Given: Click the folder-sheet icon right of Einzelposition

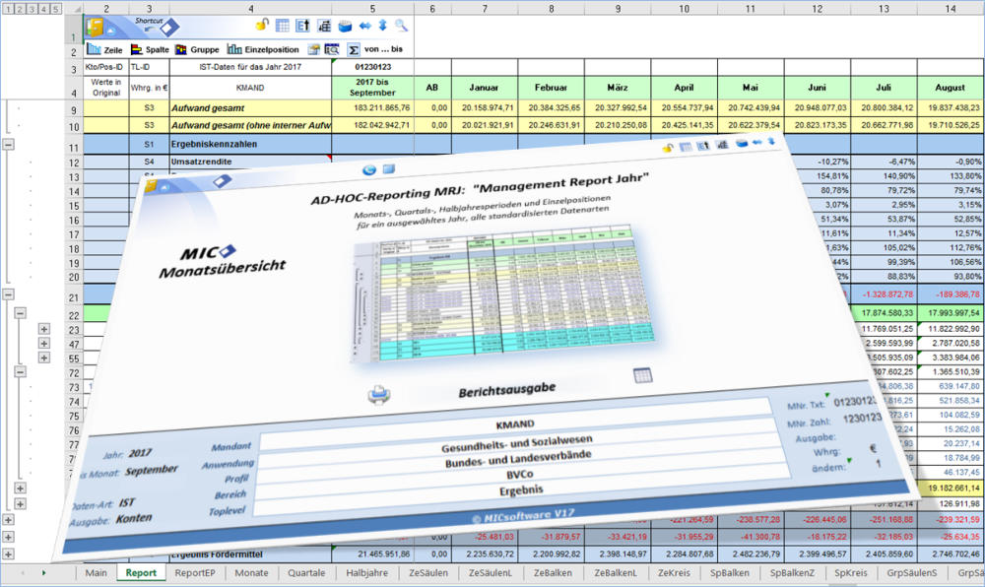Looking at the screenshot, I should 313,49.
